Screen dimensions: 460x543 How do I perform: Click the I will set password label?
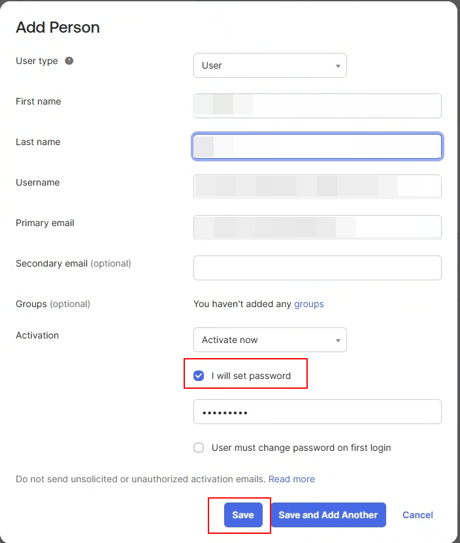pyautogui.click(x=251, y=376)
